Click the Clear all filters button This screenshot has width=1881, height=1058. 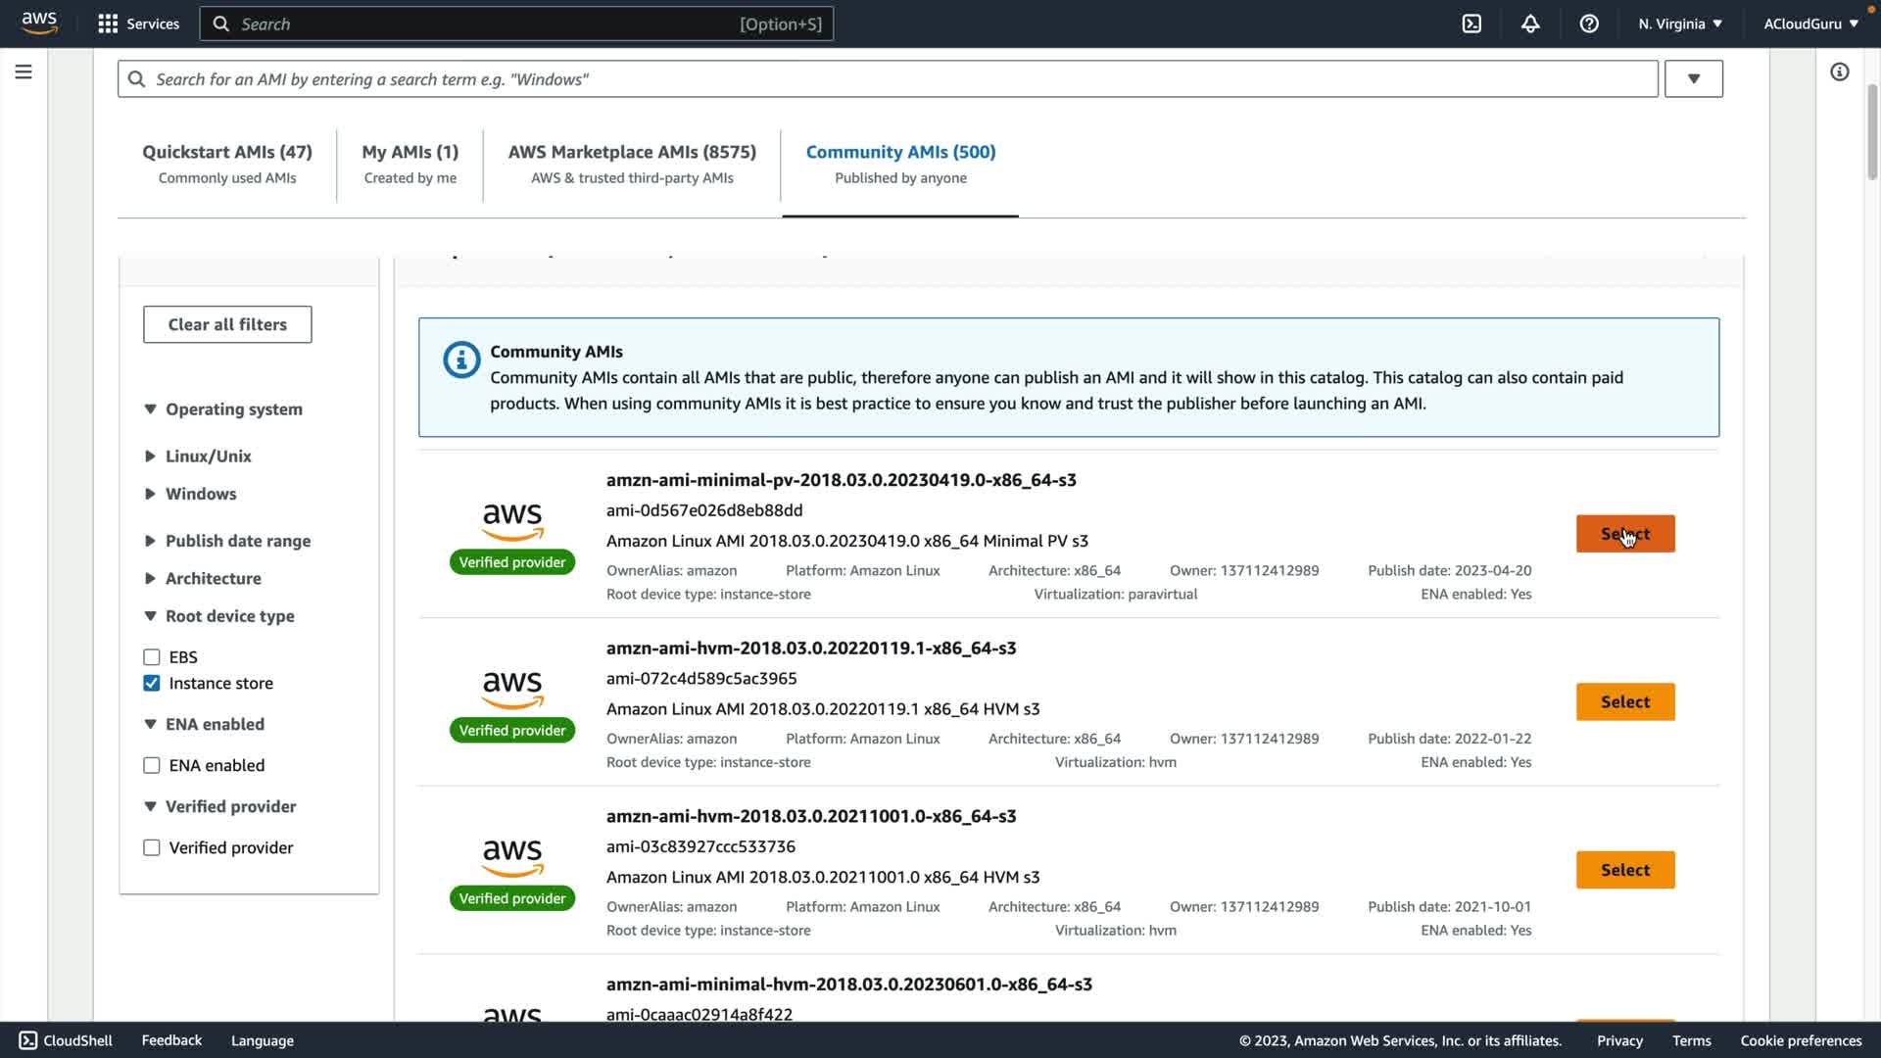point(227,324)
